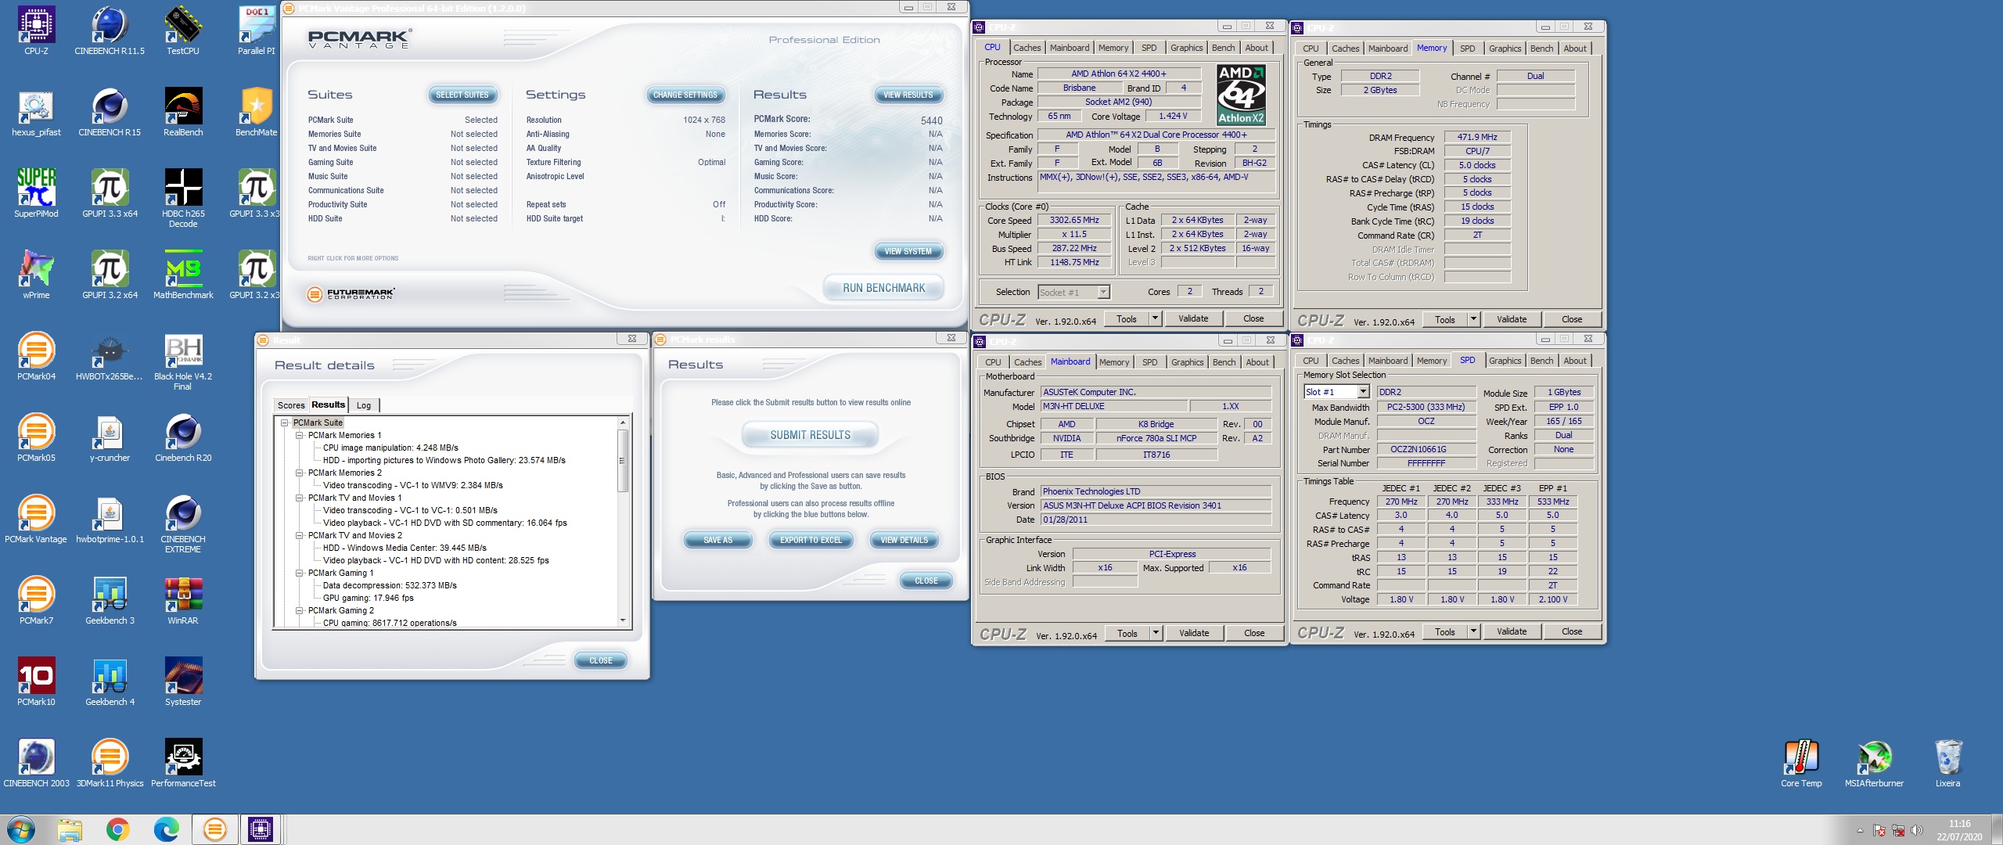Open Bench tab in Memory CPU-Z window
Viewport: 2003px width, 845px height.
pyautogui.click(x=1541, y=49)
